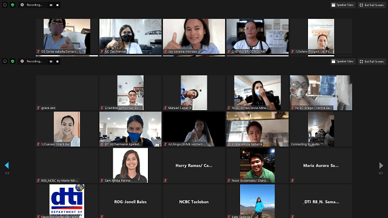Click muted mic icon beside DTI 8|Charmaine Apelad...
The width and height of the screenshot is (388, 218).
click(x=102, y=144)
